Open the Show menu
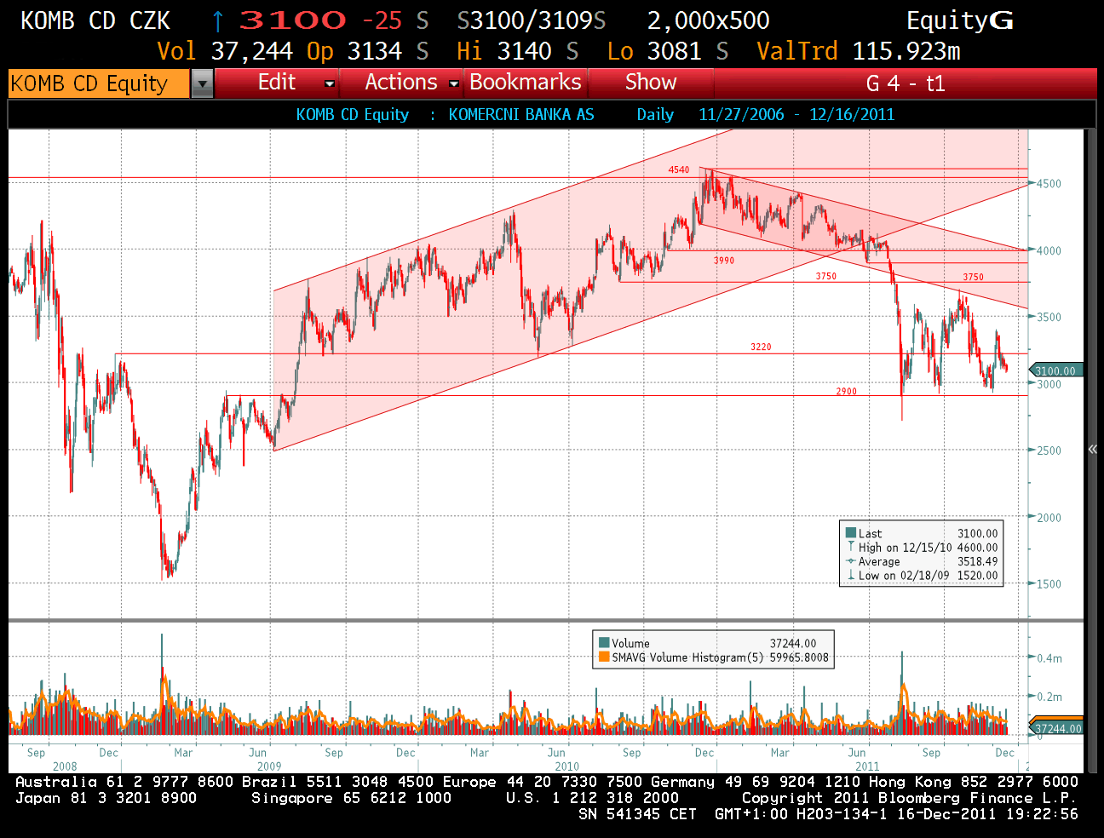Viewport: 1104px width, 838px height. tap(651, 83)
